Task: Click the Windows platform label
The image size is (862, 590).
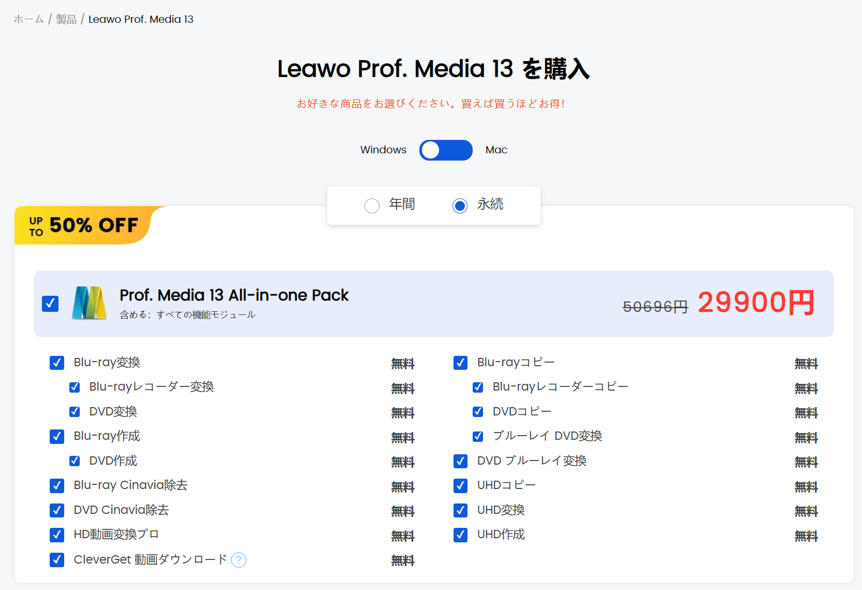Action: 383,150
